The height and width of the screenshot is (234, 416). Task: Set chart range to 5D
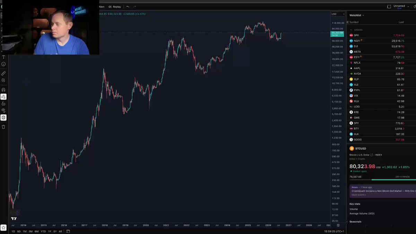pos(19,231)
